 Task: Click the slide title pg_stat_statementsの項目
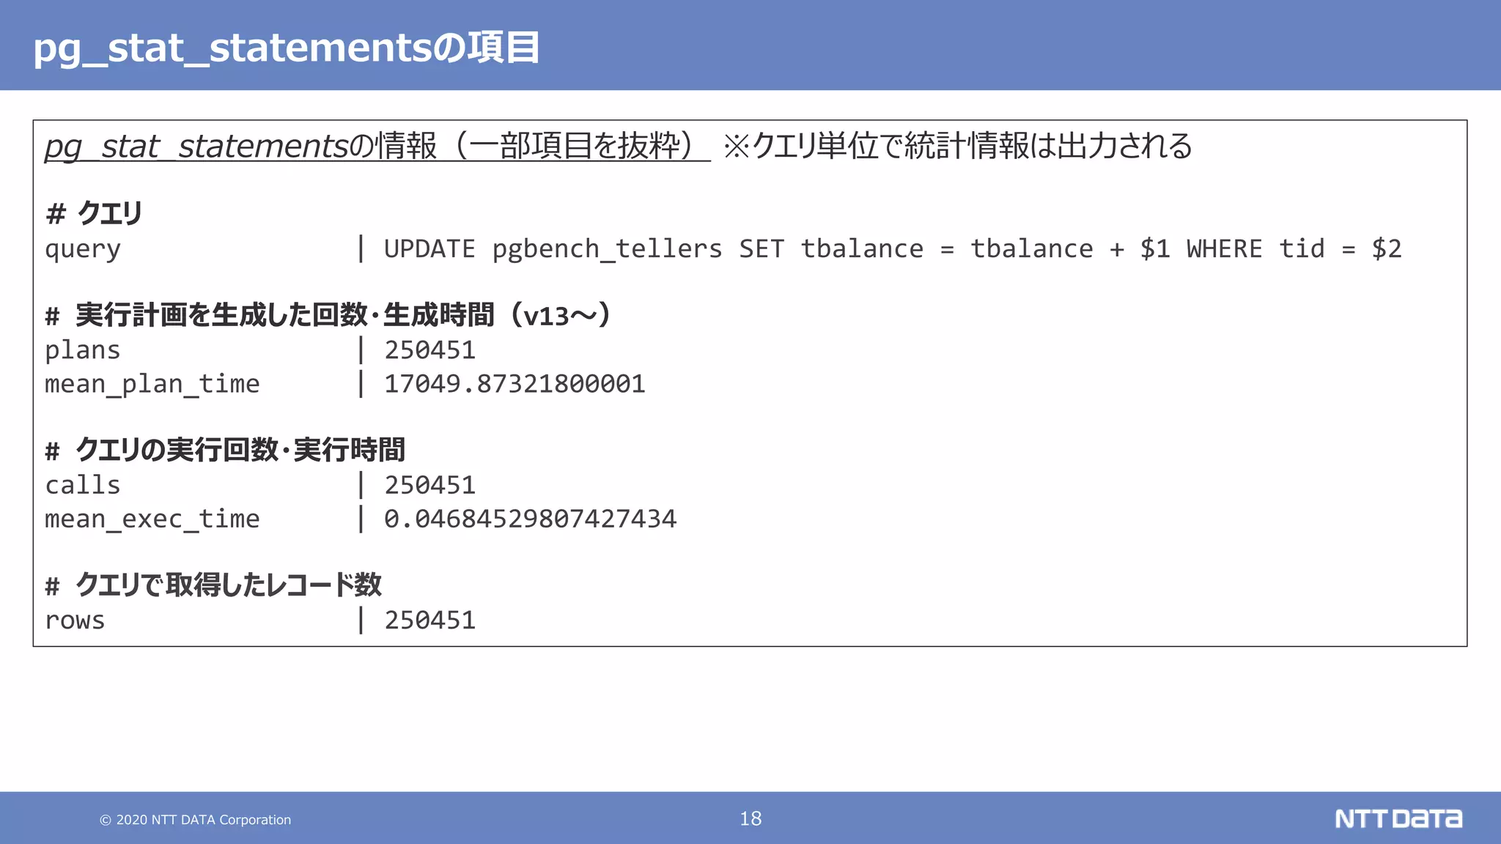click(286, 48)
